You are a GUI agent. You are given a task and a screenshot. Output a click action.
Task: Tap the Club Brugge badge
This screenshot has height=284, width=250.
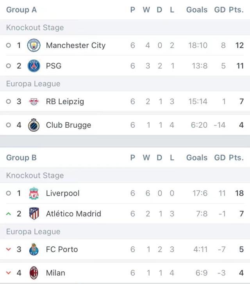[34, 125]
